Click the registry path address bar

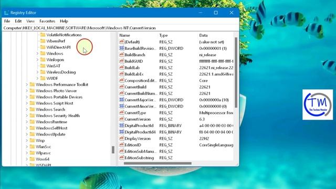[120, 28]
